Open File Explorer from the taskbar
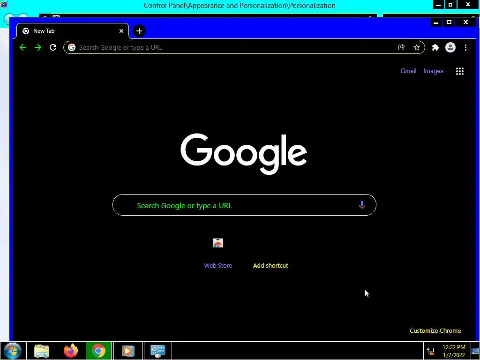480x360 pixels. coord(42,351)
